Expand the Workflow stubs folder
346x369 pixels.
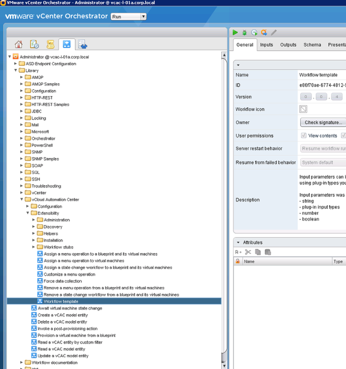pos(34,247)
